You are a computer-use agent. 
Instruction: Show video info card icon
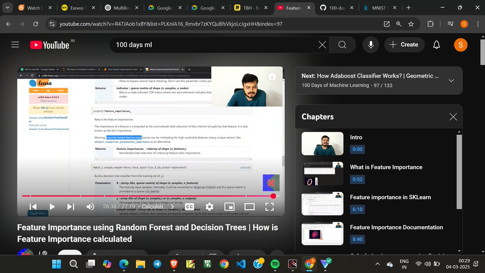pyautogui.click(x=272, y=76)
